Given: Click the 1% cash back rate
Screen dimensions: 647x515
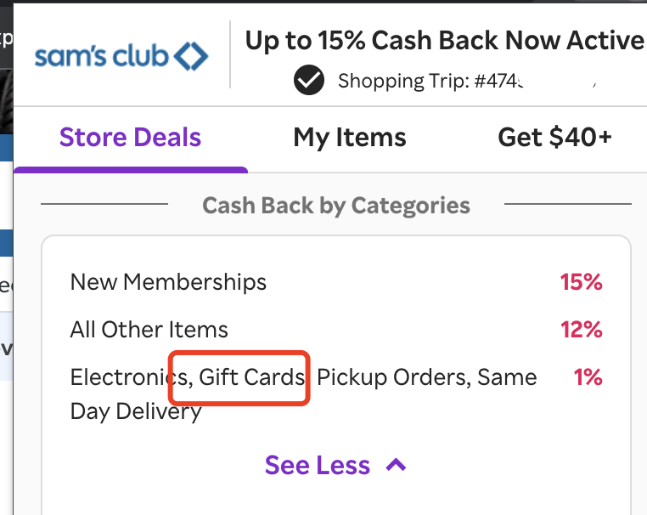Looking at the screenshot, I should 588,376.
